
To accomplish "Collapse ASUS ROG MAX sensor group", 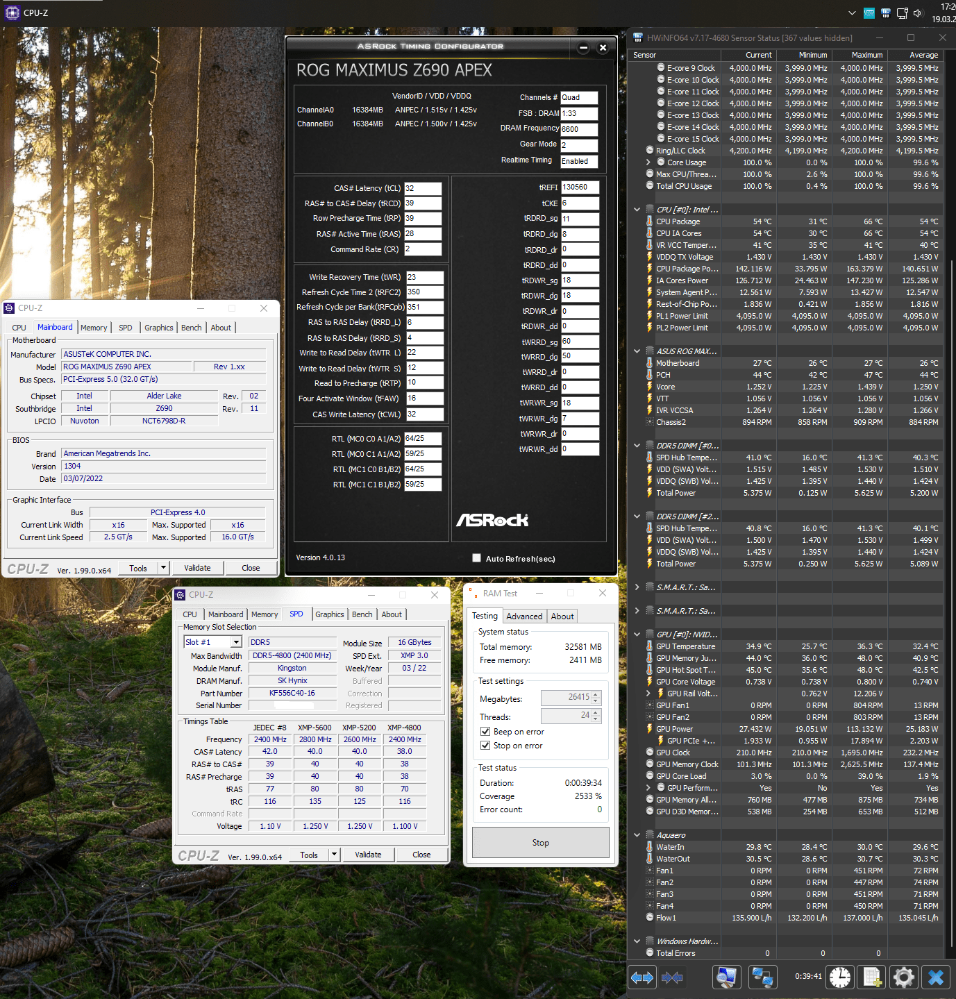I will (637, 351).
